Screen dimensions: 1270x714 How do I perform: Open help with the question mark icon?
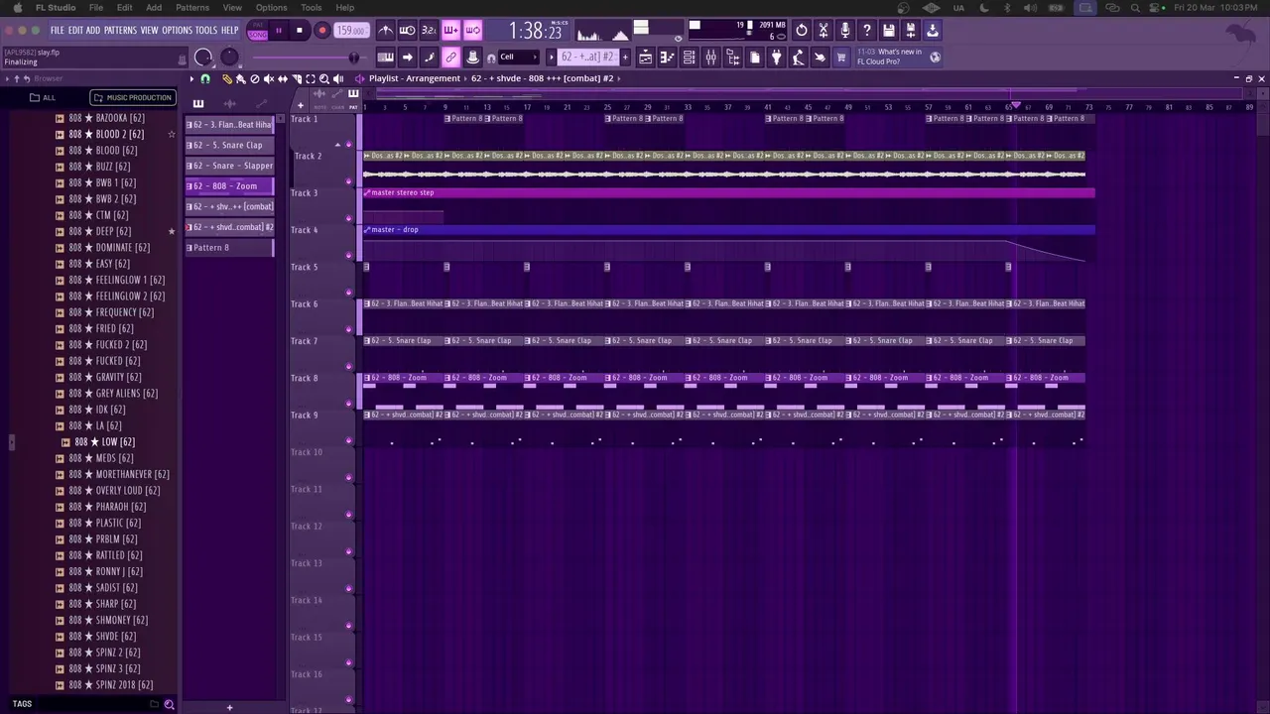pyautogui.click(x=867, y=31)
